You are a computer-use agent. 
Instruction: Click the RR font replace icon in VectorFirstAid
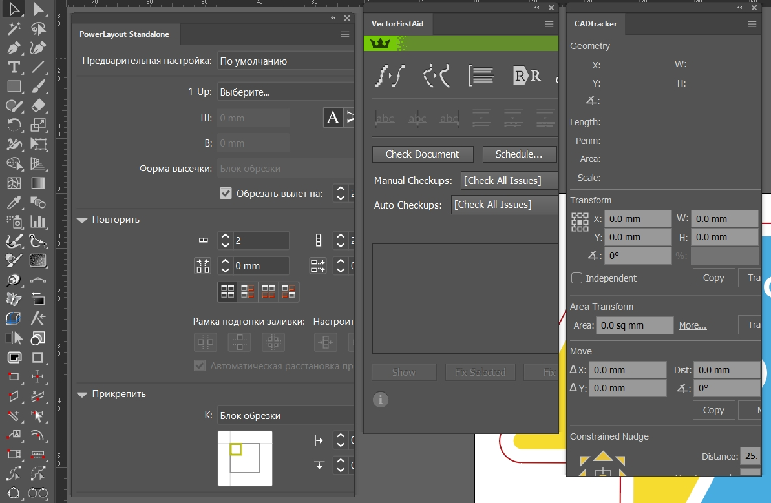pos(526,76)
